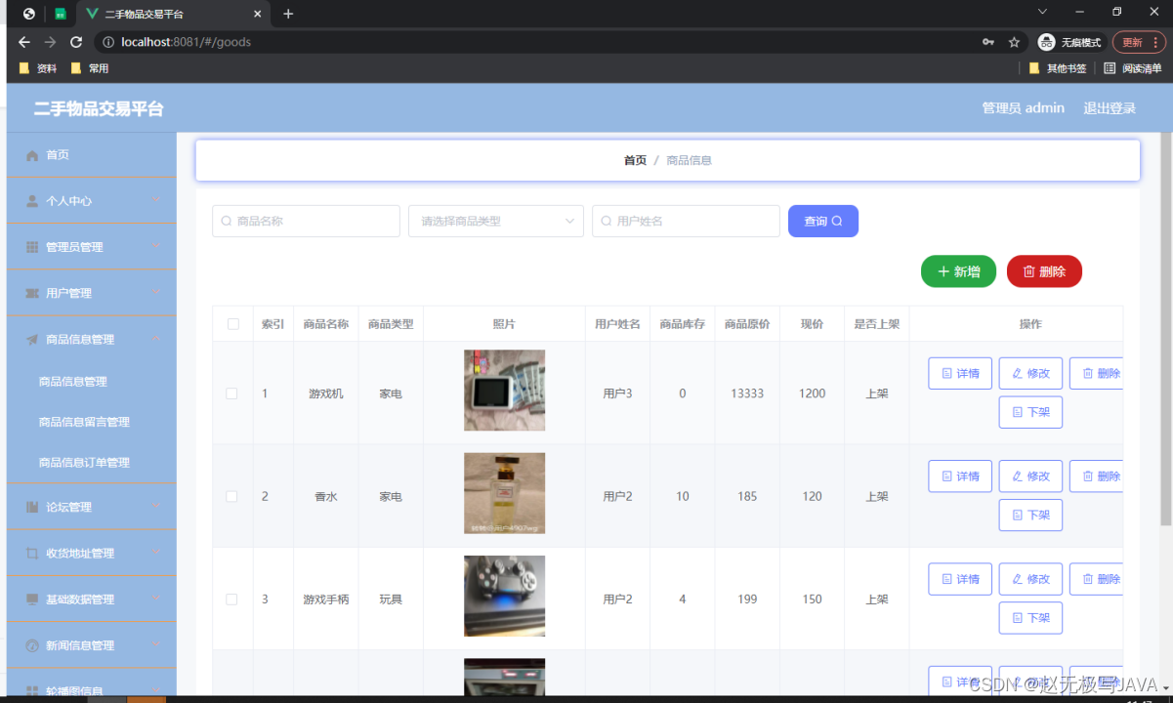Click the 更新 browser update button
1173x703 pixels.
pyautogui.click(x=1139, y=42)
